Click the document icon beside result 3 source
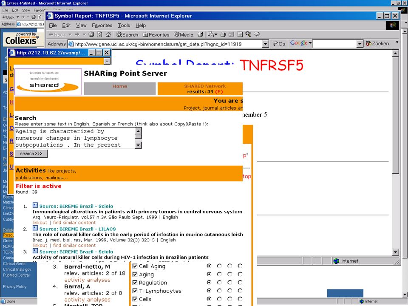408x306 pixels. 35,251
